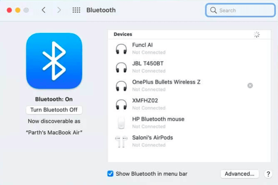
Task: Go forward with the right chevron
Action: [x=59, y=10]
